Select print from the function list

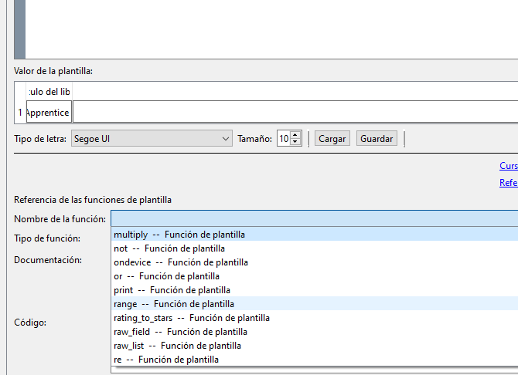click(315, 290)
